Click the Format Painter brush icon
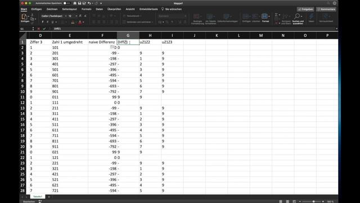Screen dimensions: 360x203 32,23
